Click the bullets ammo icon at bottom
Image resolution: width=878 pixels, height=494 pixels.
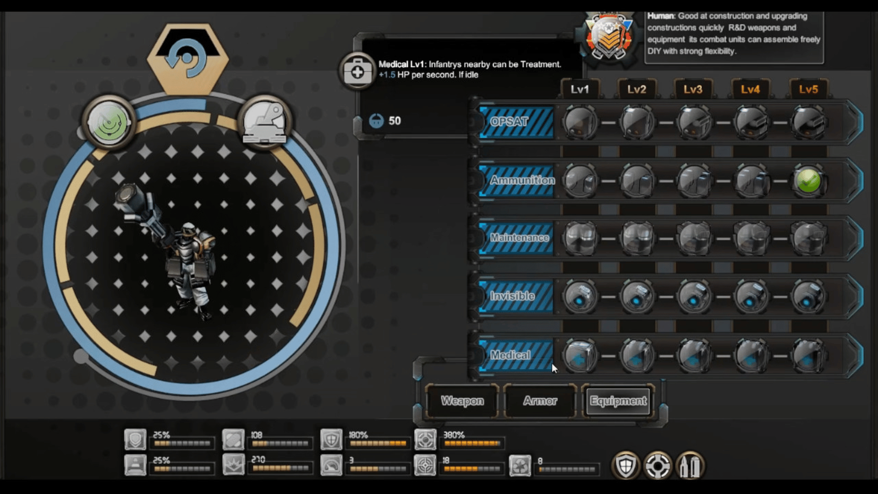coord(690,466)
